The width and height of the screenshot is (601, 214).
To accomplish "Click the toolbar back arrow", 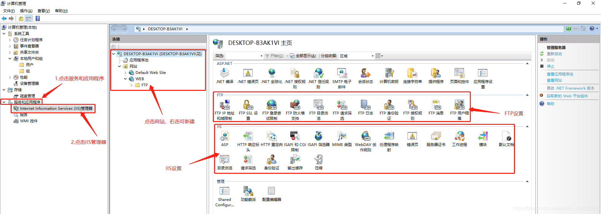I will point(4,18).
